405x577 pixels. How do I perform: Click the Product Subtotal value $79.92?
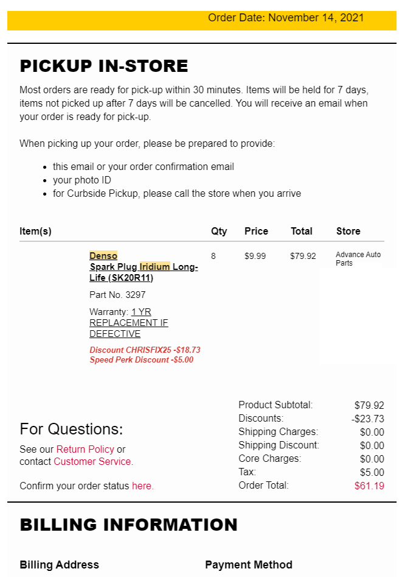point(369,405)
